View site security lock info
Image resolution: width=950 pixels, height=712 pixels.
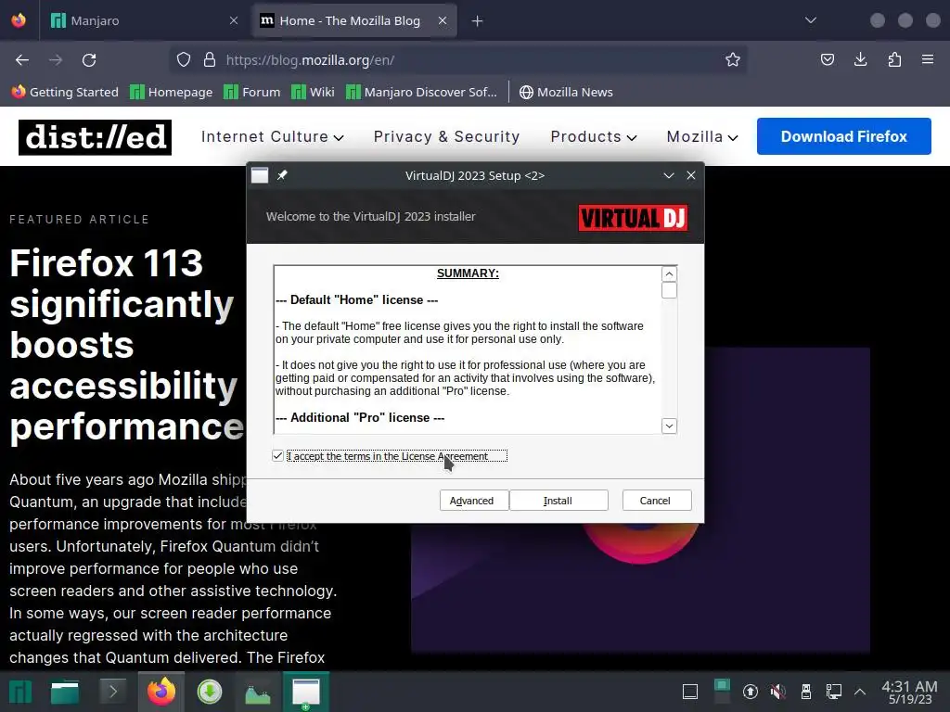point(210,60)
